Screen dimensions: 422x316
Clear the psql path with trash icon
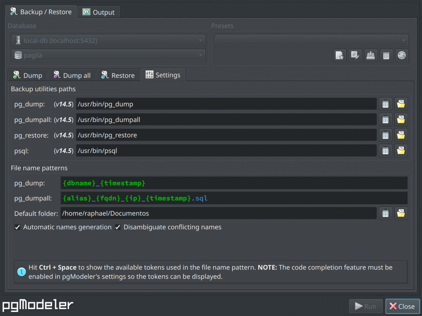[x=385, y=151]
